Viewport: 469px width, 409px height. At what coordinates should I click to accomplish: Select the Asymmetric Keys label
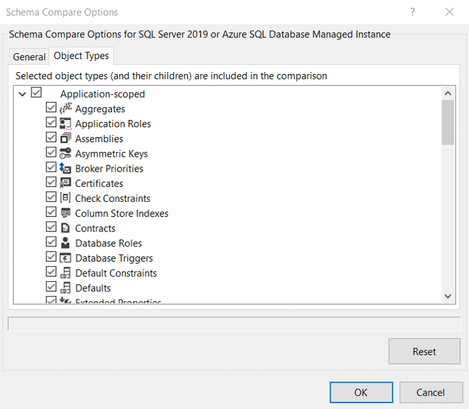pos(111,153)
